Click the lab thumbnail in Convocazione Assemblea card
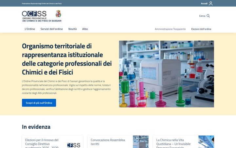 (141, 142)
